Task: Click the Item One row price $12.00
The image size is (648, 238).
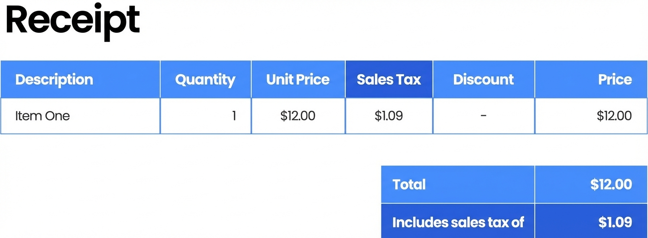Action: click(614, 116)
